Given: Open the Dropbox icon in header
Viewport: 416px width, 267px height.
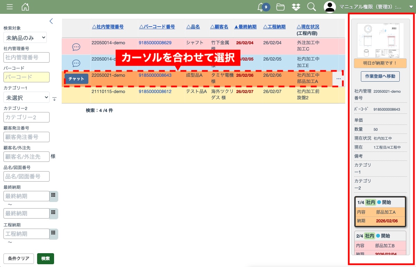Looking at the screenshot, I should pyautogui.click(x=296, y=7).
